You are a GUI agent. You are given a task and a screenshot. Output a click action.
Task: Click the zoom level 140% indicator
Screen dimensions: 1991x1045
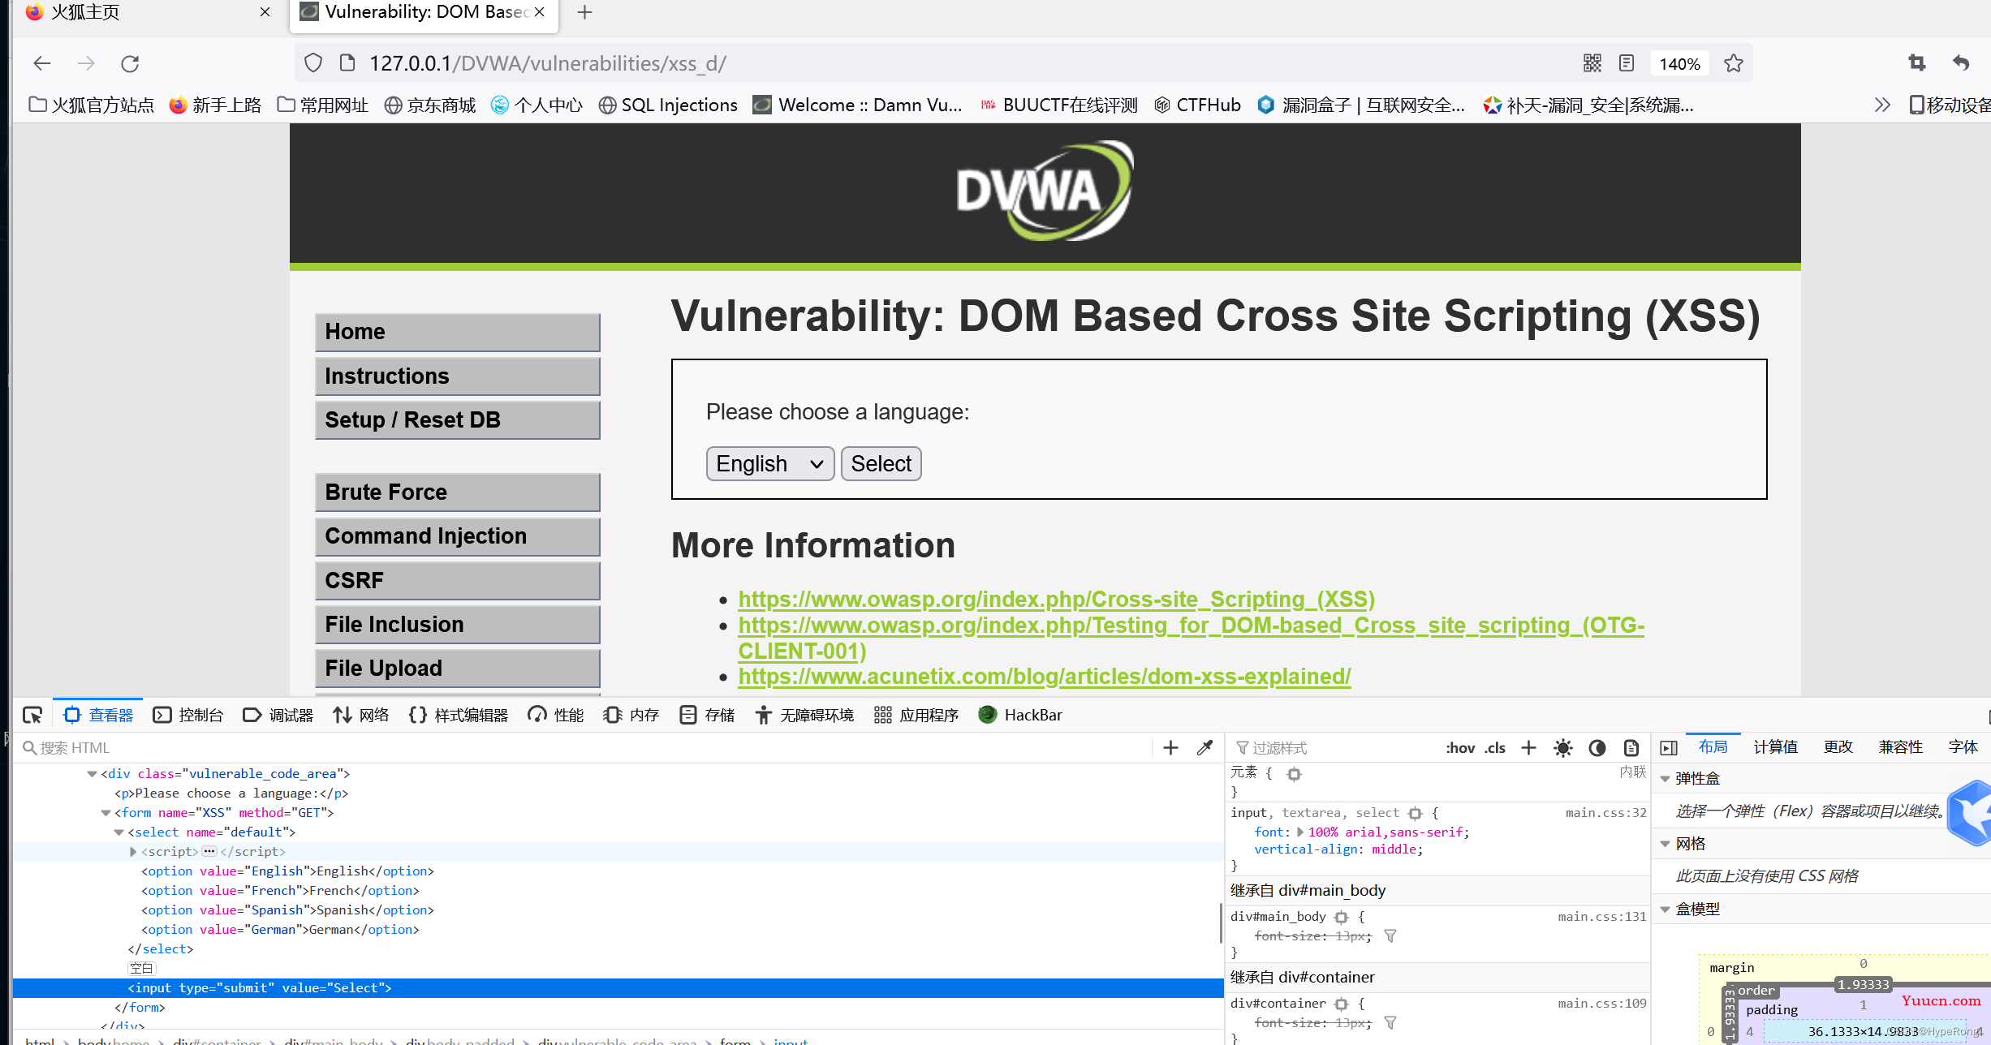tap(1679, 63)
